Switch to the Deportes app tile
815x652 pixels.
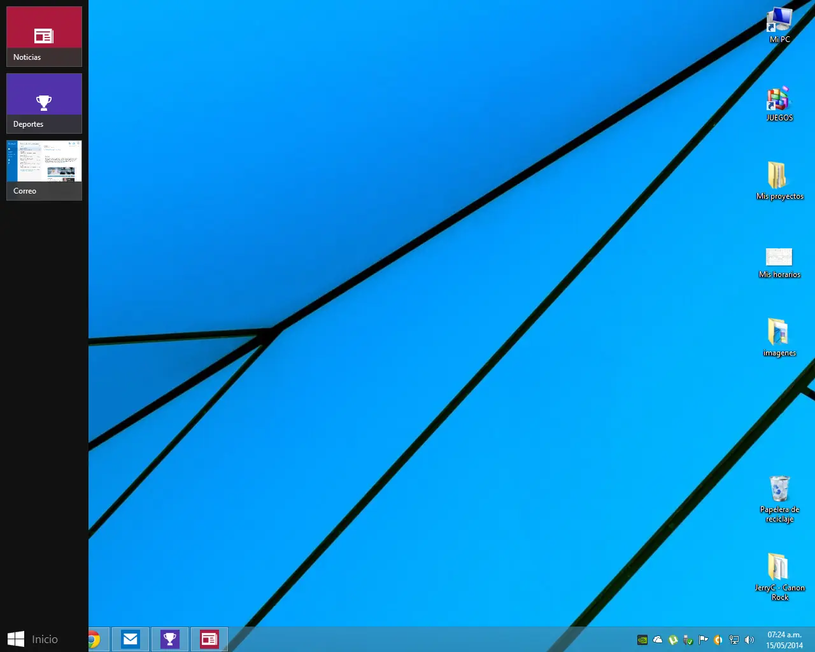coord(44,103)
